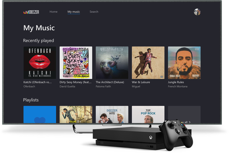This screenshot has height=154, width=229.
Task: Open the Katchi album cover by Ofenbach
Action: tap(40, 63)
